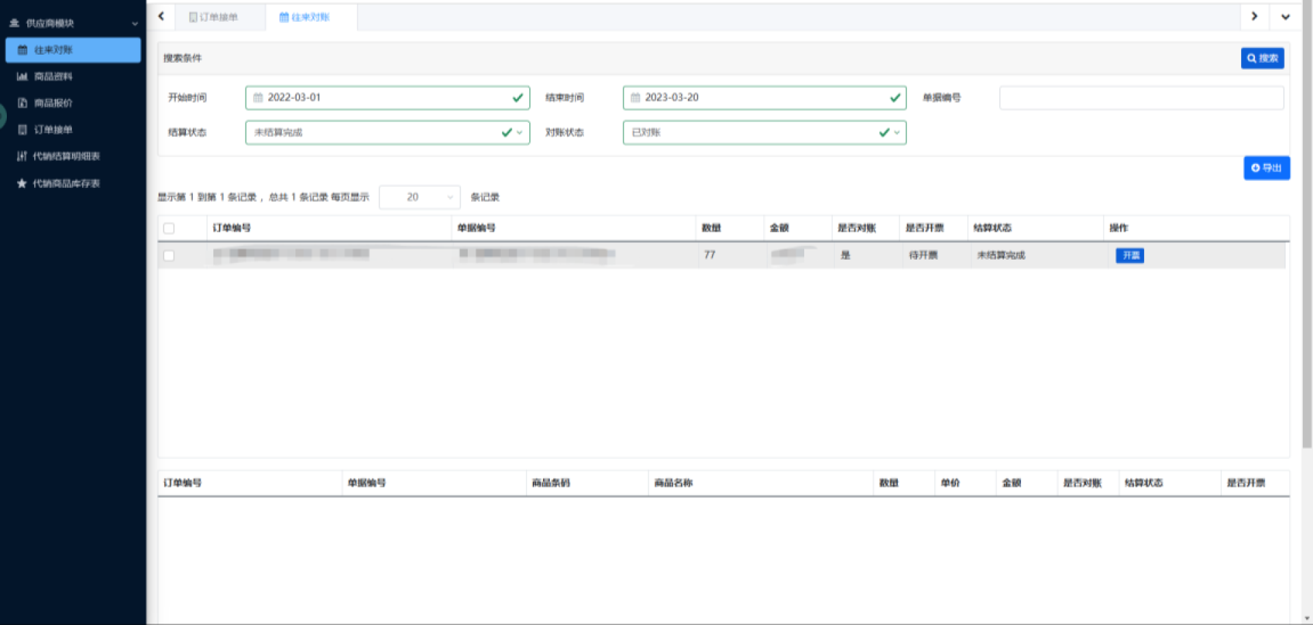1313x625 pixels.
Task: Click the 导出 export button
Action: tap(1266, 168)
